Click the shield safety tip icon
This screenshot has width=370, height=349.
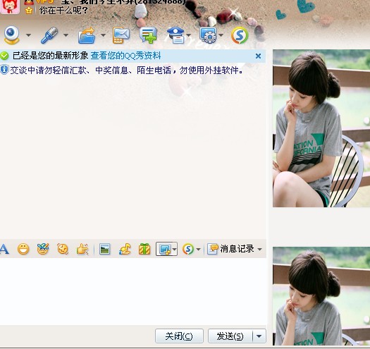click(x=4, y=70)
